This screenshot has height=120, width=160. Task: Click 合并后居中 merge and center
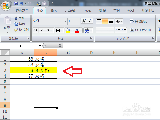[x=141, y=30]
